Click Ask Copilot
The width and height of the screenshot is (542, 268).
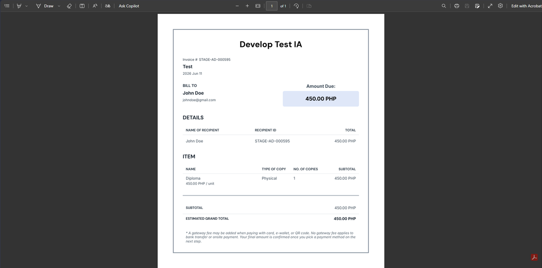click(x=129, y=6)
